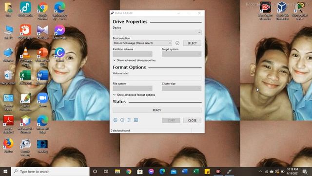Image resolution: width=312 pixels, height=176 pixels.
Task: Open the Rufus about info icon
Action: coord(122,120)
